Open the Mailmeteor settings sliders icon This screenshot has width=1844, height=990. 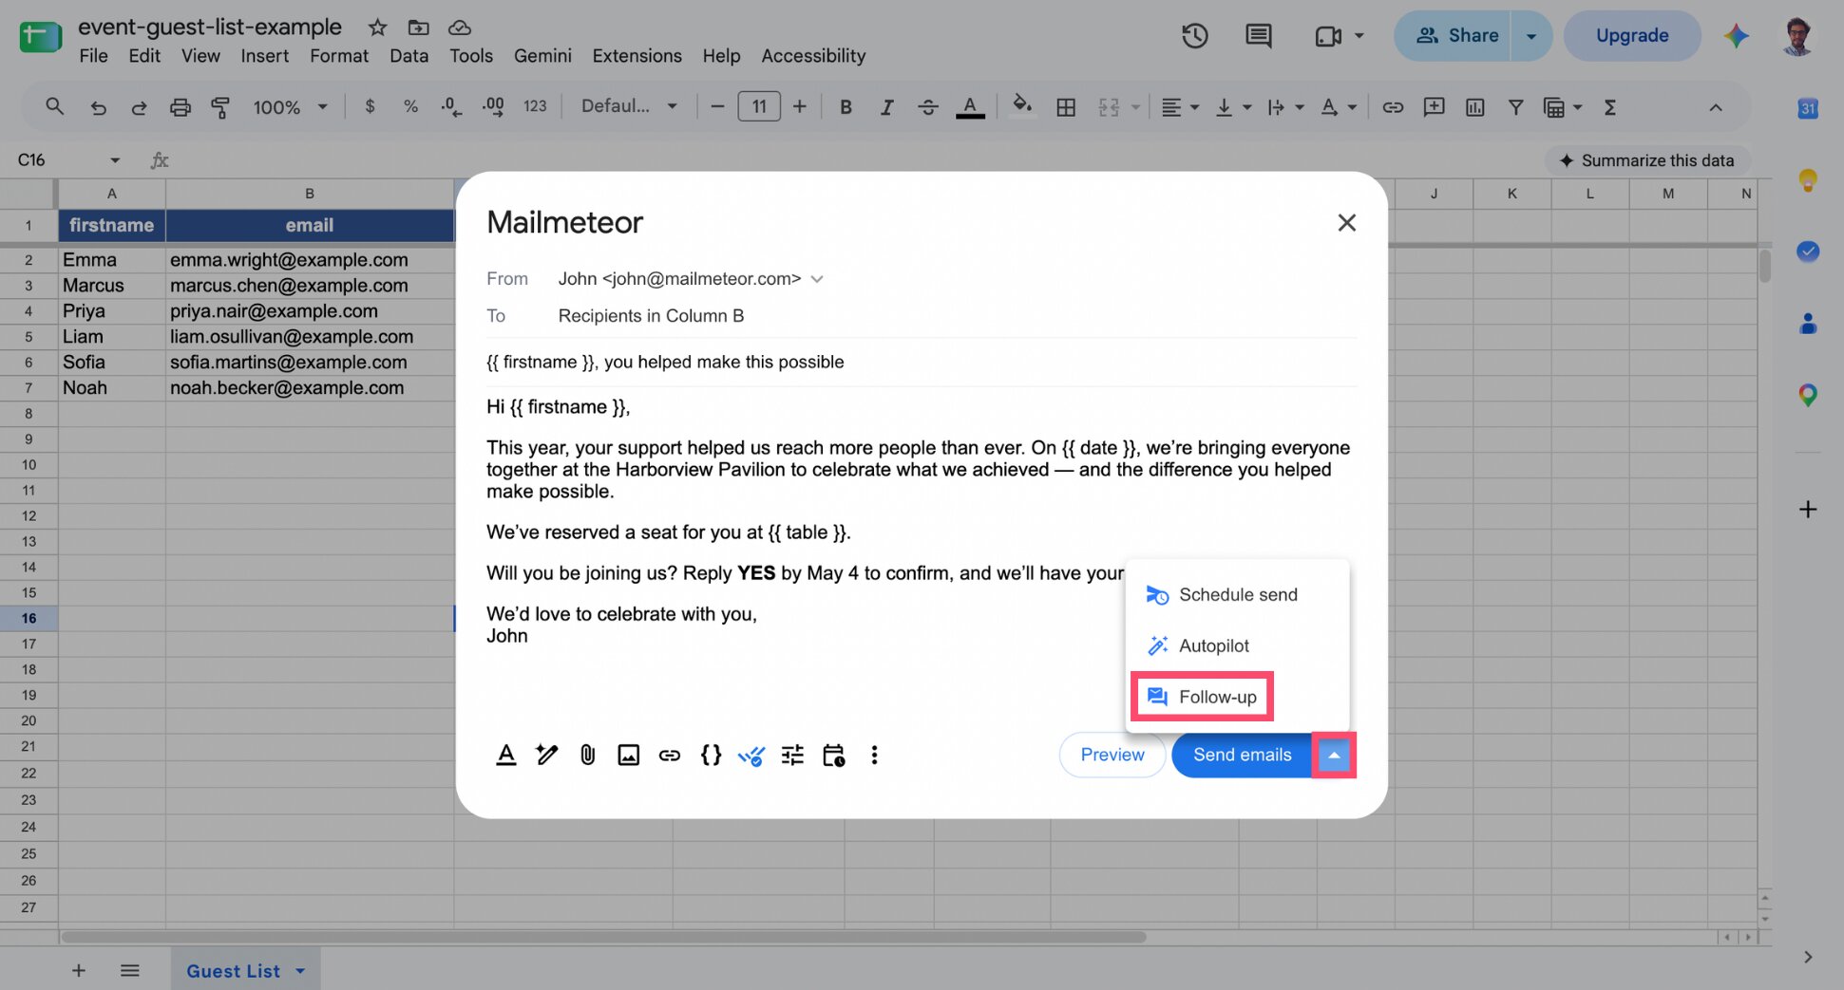(792, 755)
